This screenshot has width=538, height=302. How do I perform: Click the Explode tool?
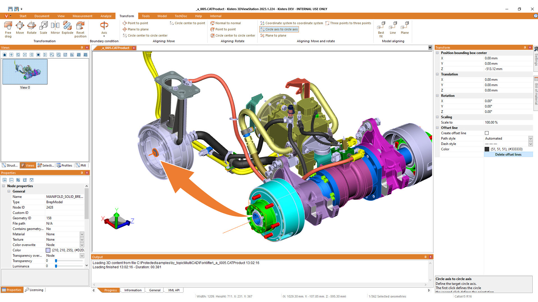click(67, 28)
